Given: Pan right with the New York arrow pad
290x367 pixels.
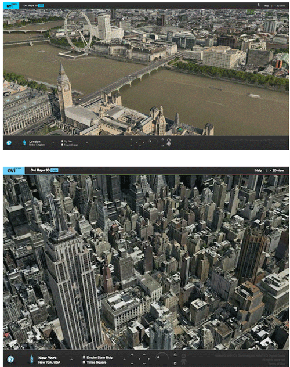Looking at the screenshot, I should (x=149, y=359).
